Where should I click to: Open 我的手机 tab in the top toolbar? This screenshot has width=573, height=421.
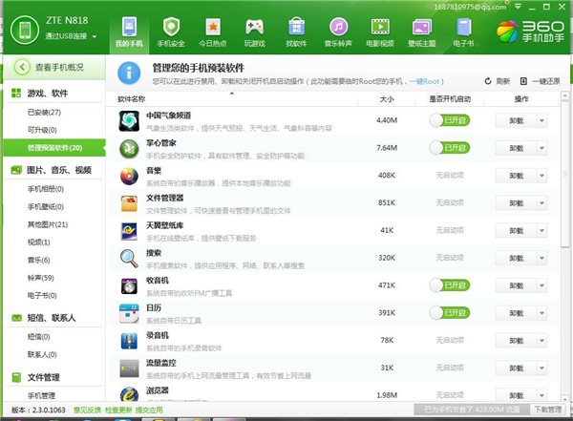click(x=129, y=32)
